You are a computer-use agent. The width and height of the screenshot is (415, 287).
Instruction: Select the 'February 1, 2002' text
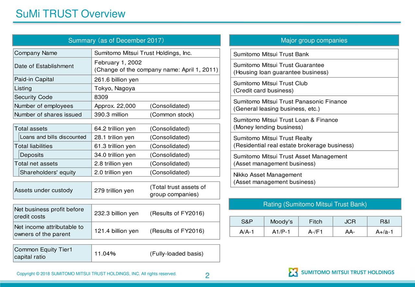click(x=118, y=62)
